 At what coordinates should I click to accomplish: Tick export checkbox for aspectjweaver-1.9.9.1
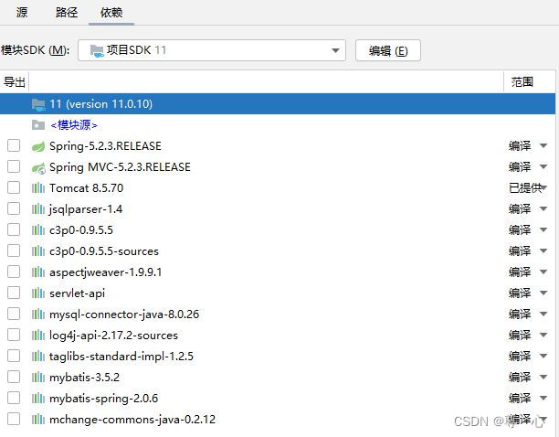(14, 272)
